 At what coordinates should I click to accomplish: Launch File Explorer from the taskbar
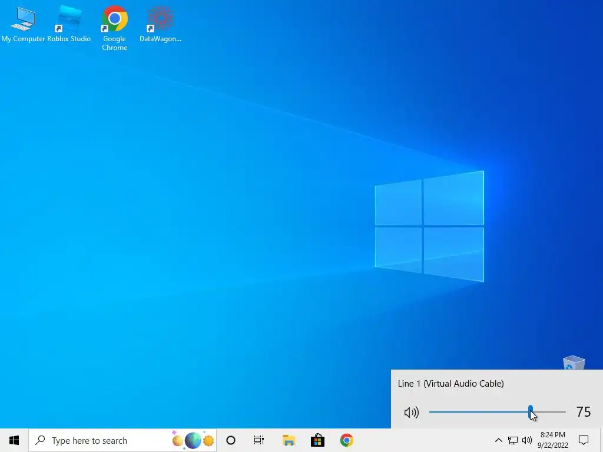coord(289,440)
